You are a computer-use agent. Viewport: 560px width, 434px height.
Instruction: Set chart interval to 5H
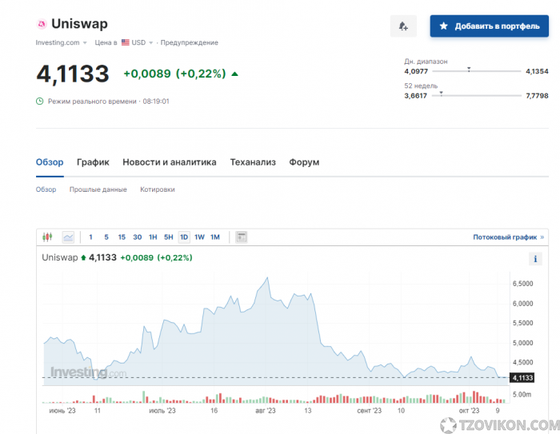coord(168,237)
